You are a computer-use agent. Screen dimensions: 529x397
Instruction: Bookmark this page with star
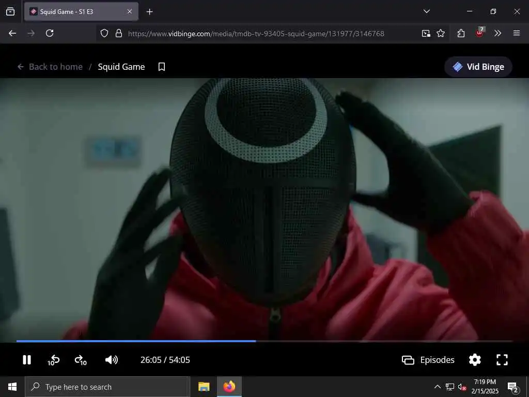coord(441,33)
